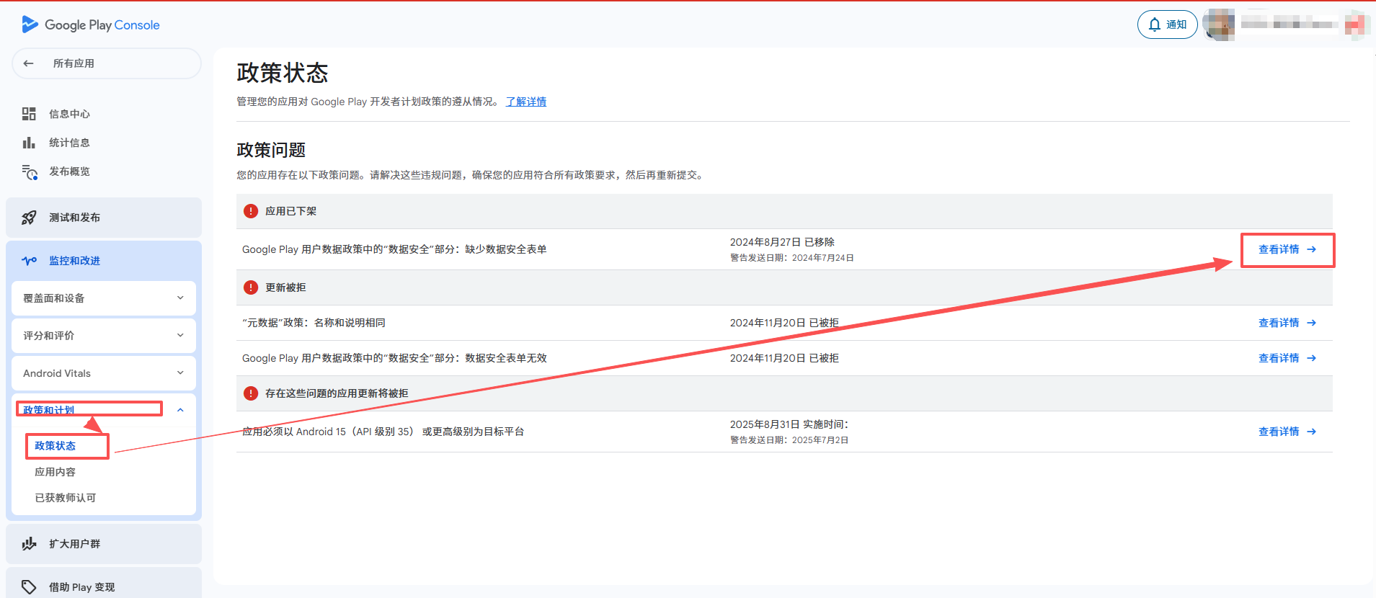The image size is (1376, 598).
Task: Click the arrow icon in the Android 15 row
Action: pos(1312,432)
